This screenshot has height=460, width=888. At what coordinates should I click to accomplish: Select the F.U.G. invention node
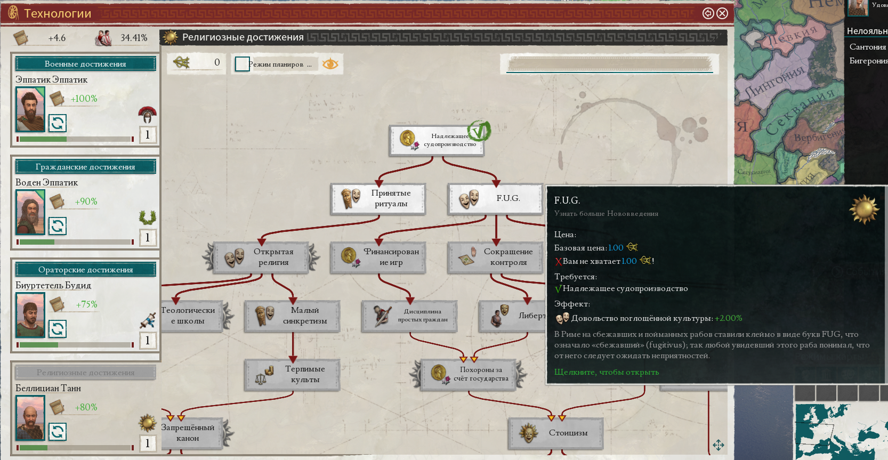pos(495,199)
